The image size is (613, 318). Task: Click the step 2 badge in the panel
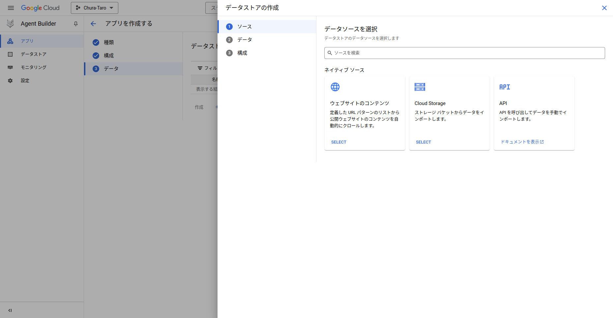click(229, 40)
